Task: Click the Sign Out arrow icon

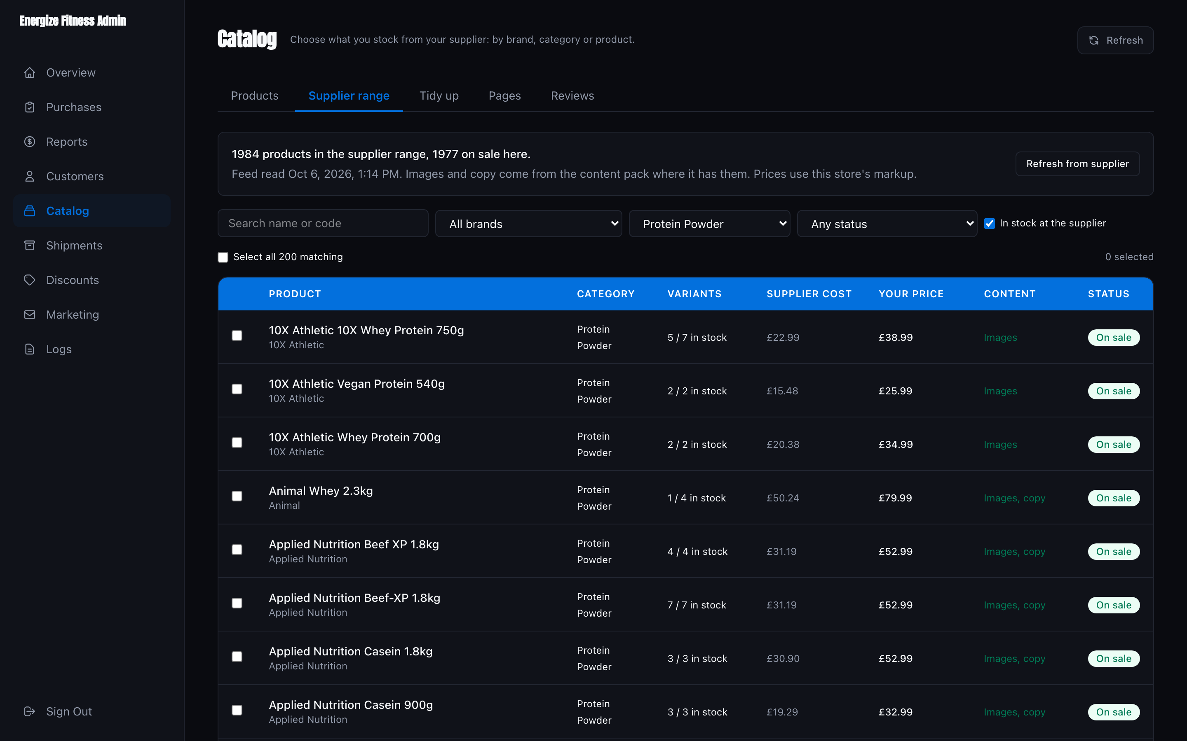Action: click(29, 712)
